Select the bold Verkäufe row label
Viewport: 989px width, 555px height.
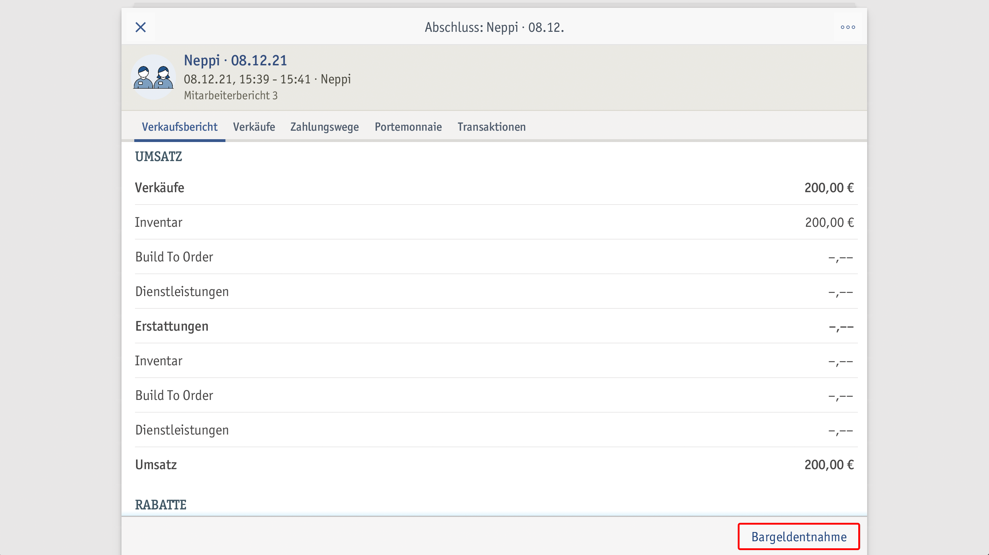[159, 188]
